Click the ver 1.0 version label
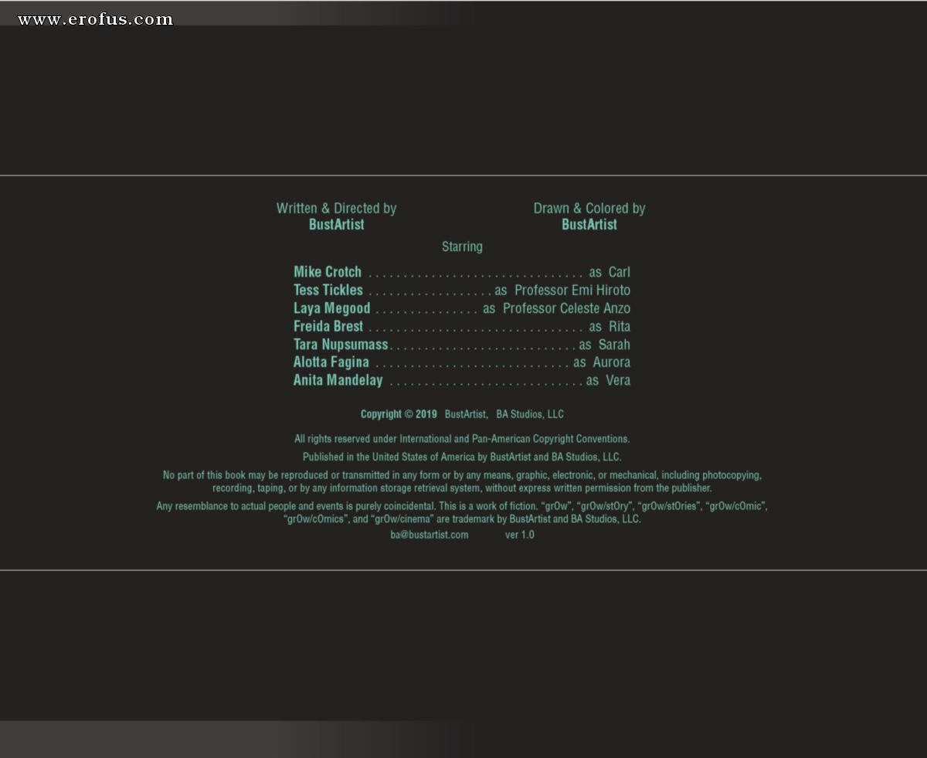The width and height of the screenshot is (927, 758). point(520,535)
